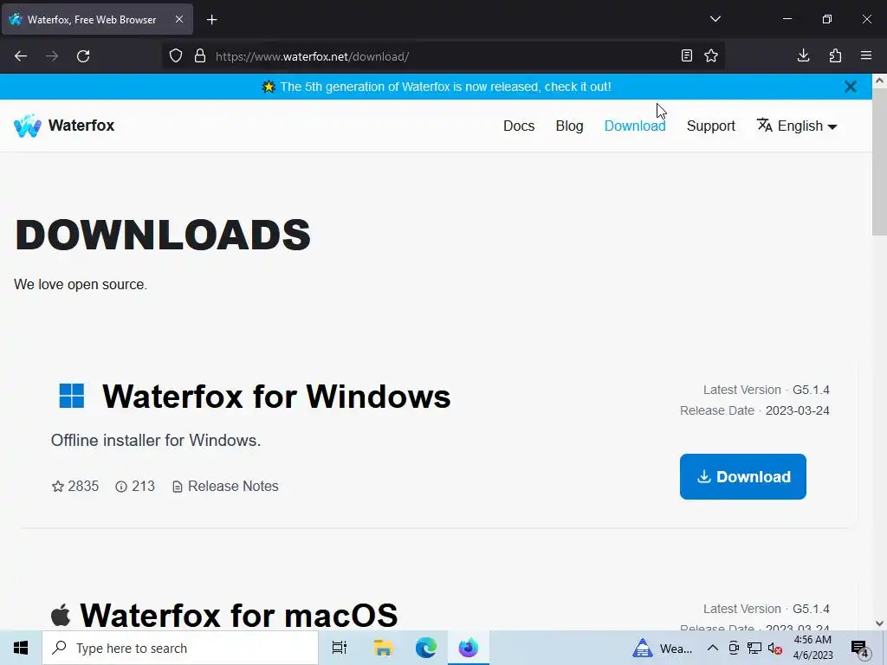The width and height of the screenshot is (887, 665).
Task: Go back with the browser back arrow
Action: coord(21,56)
